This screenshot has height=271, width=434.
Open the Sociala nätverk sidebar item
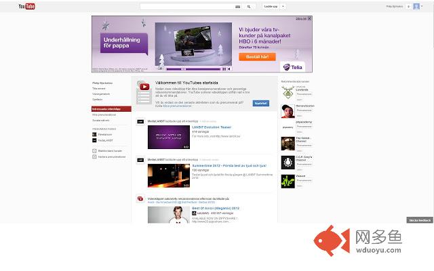(x=101, y=121)
